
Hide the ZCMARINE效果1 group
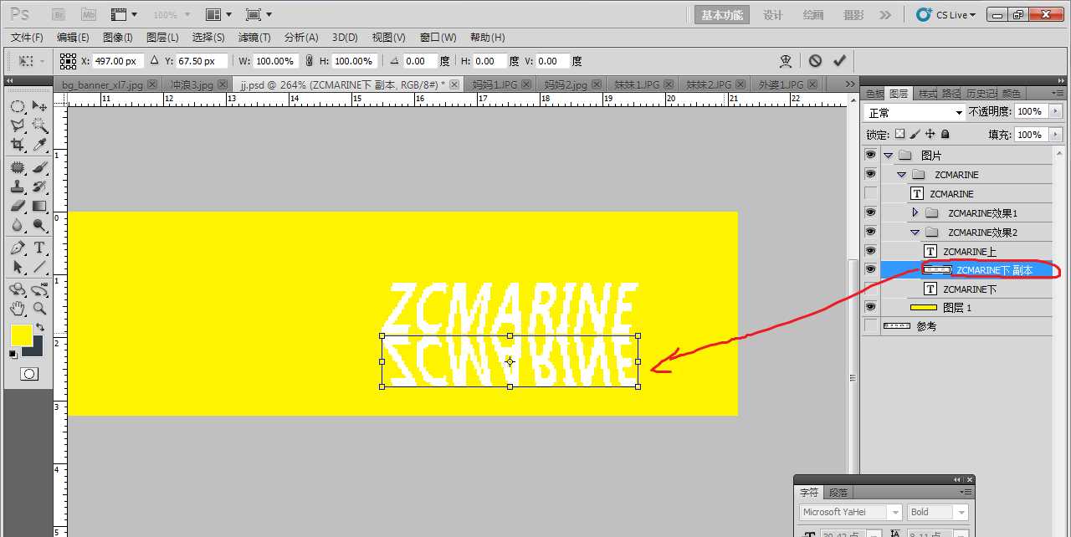(871, 212)
